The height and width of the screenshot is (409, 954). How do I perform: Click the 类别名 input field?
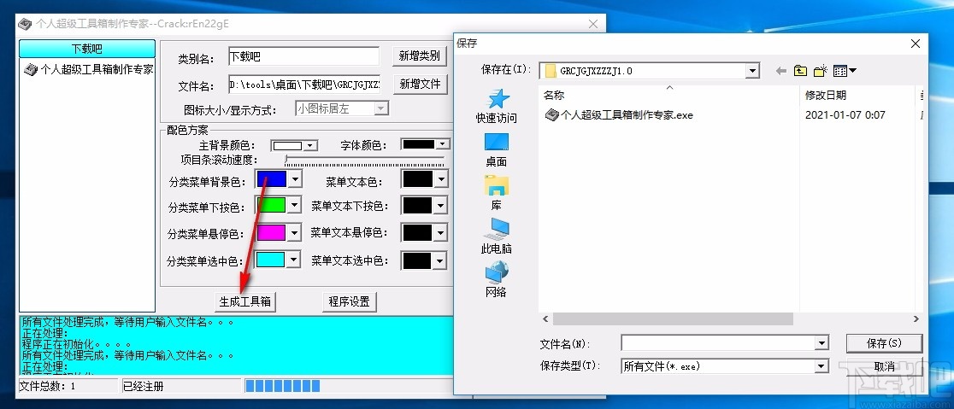(304, 56)
